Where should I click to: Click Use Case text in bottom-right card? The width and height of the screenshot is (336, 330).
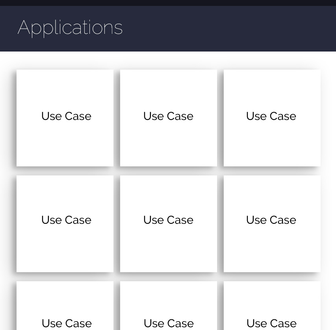click(x=271, y=323)
